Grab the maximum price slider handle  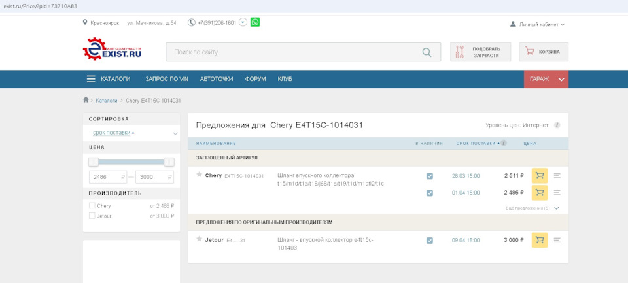pos(169,161)
